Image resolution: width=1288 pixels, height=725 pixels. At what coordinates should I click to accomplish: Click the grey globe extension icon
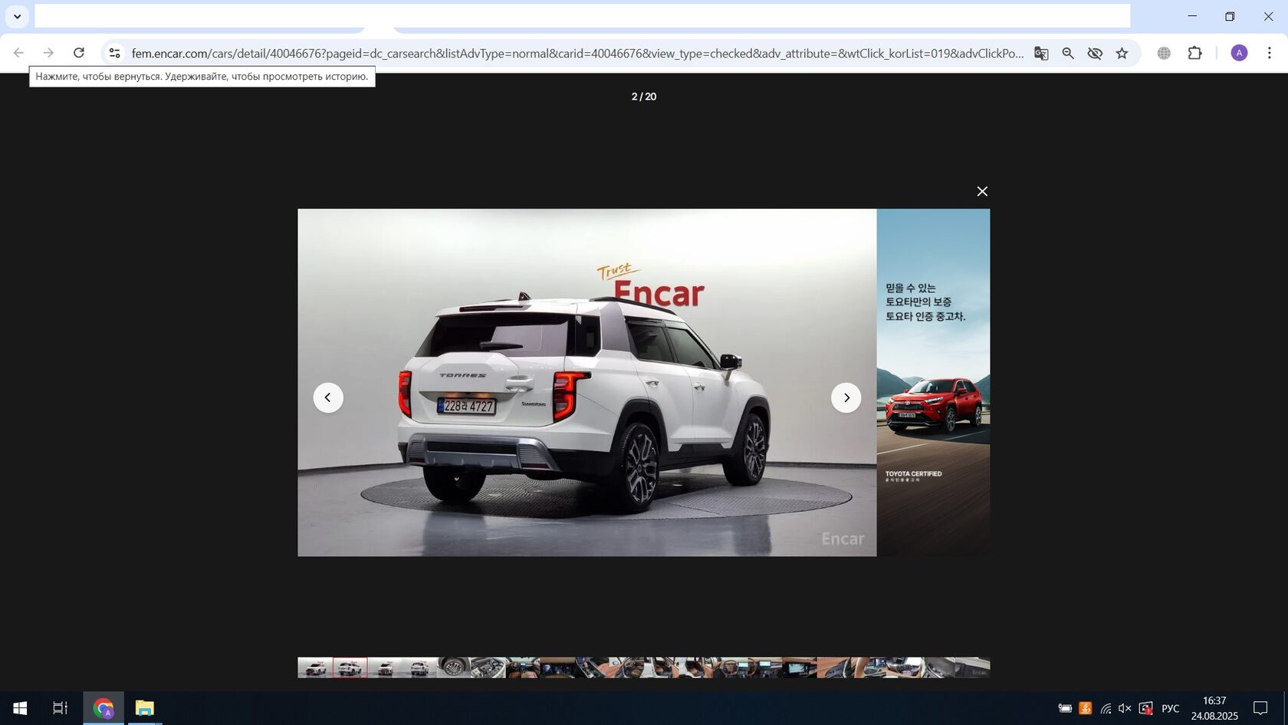click(1164, 53)
